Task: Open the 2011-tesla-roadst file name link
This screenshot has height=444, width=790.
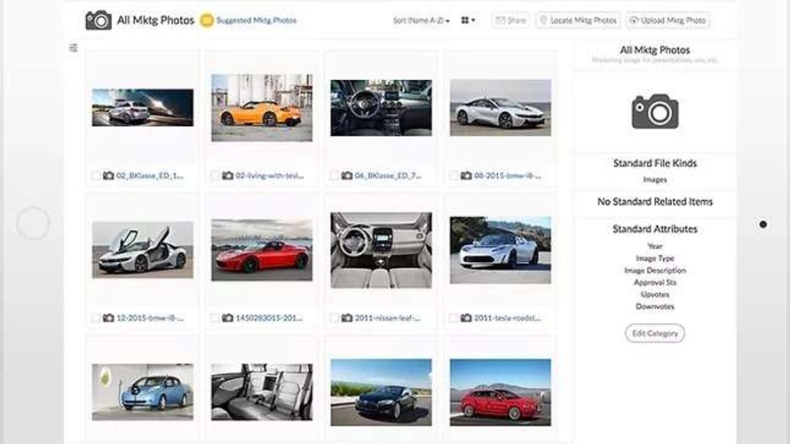Action: pyautogui.click(x=508, y=318)
